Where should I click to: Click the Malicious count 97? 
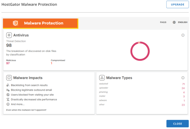(x=8, y=63)
